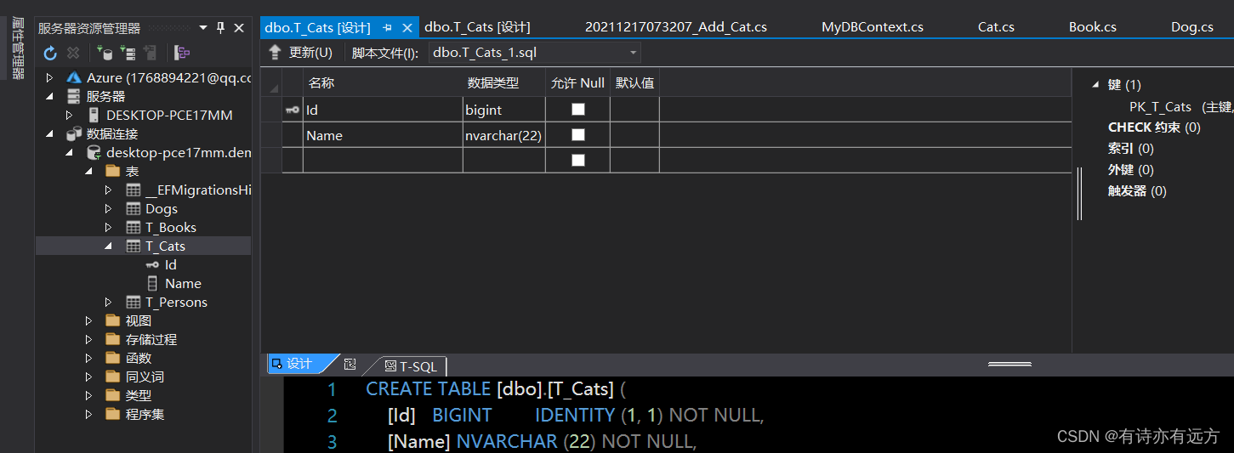Click the Connect to Database icon
1234x453 pixels.
(105, 54)
